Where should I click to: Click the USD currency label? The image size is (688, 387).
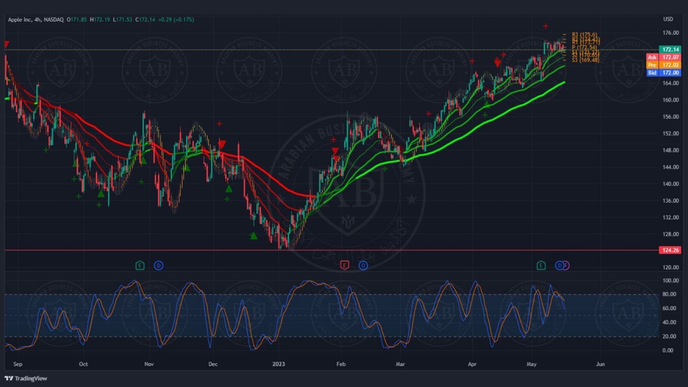(668, 19)
